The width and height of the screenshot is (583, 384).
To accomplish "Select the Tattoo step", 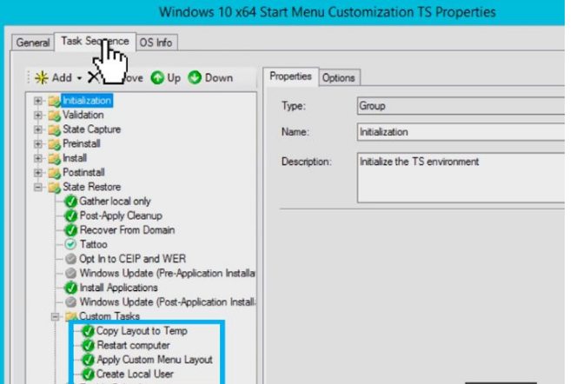I will tap(93, 245).
